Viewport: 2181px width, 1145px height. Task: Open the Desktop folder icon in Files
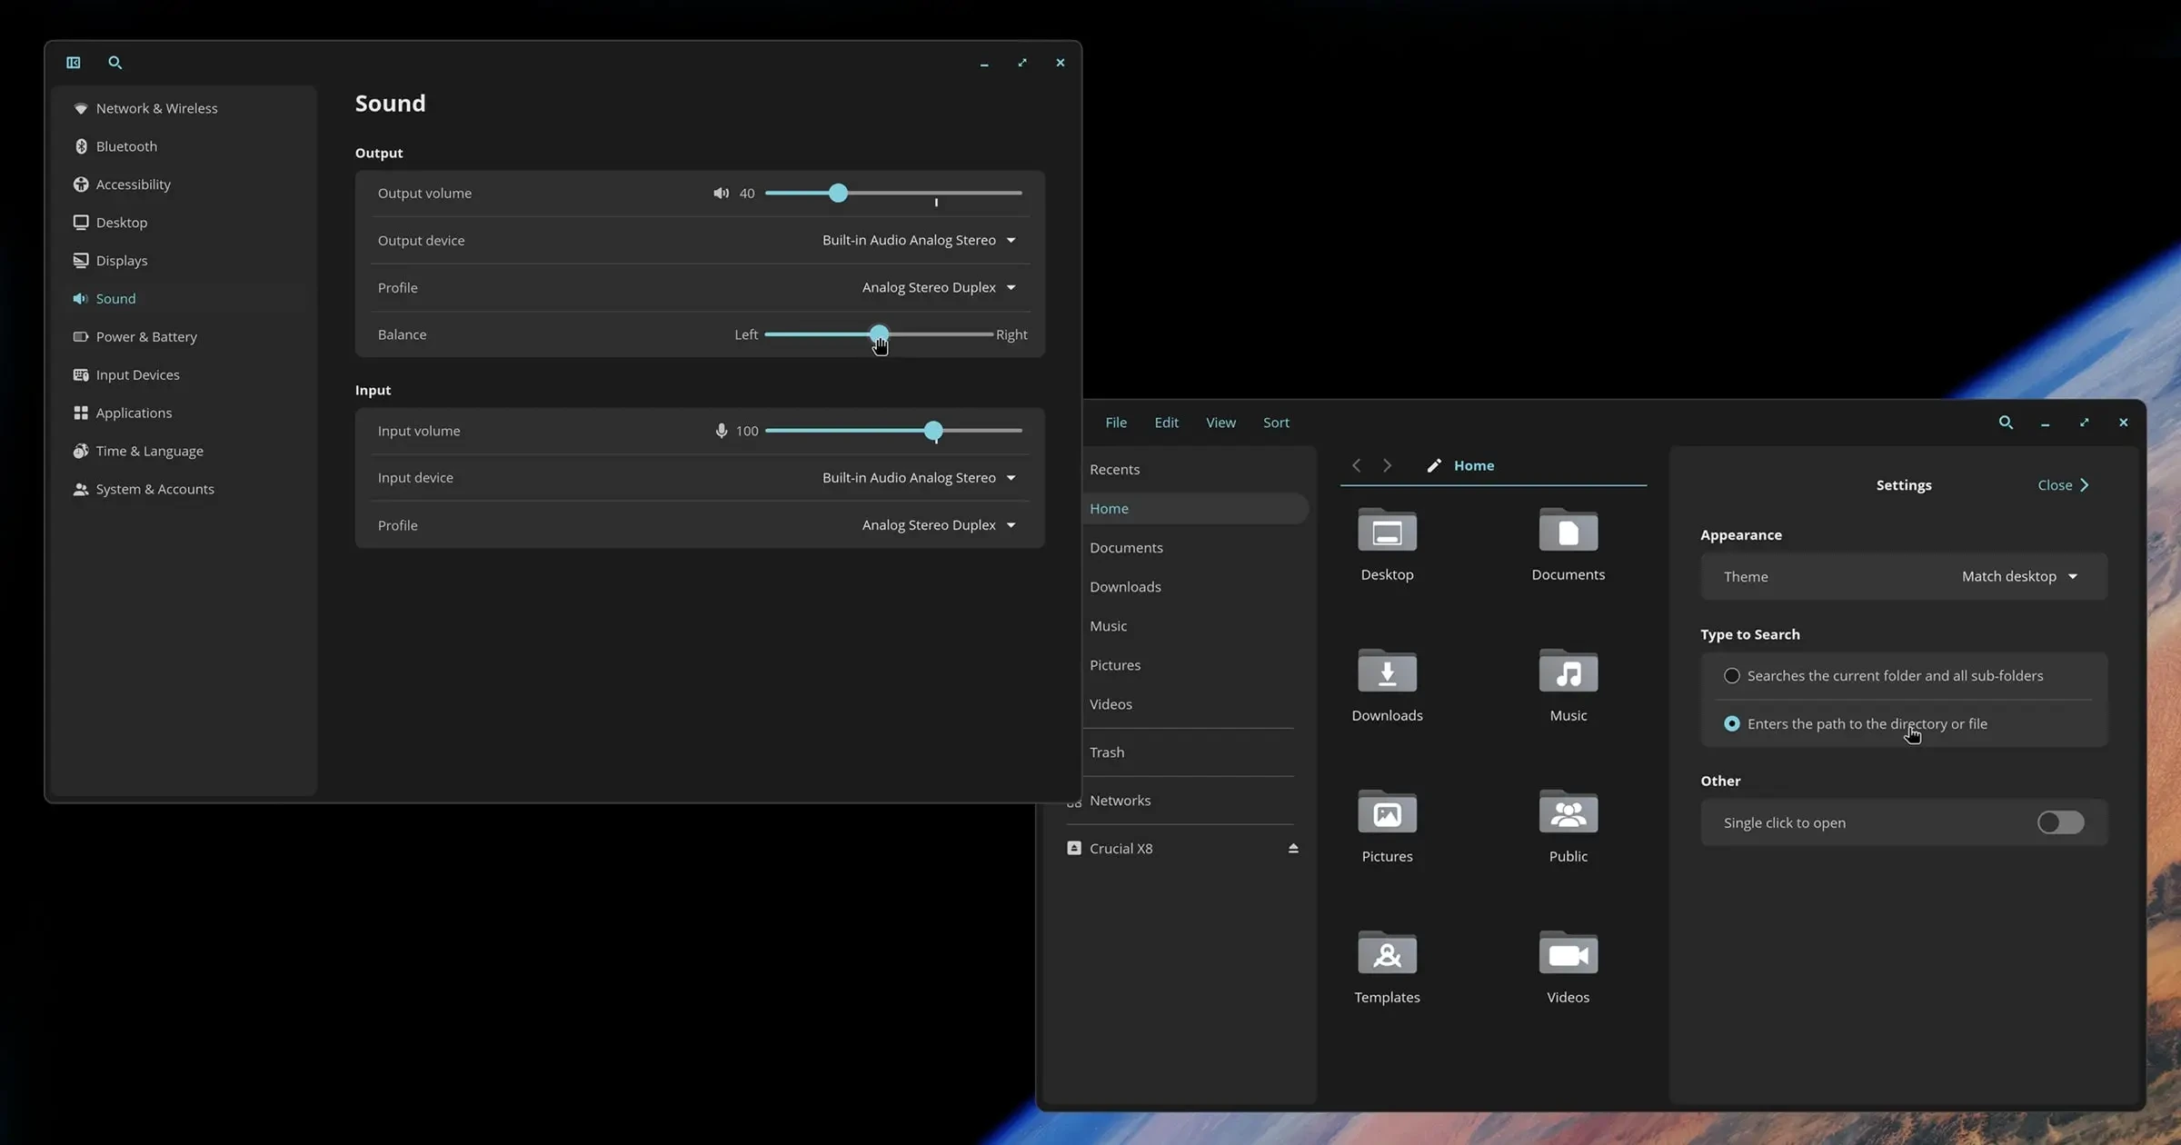(1387, 530)
